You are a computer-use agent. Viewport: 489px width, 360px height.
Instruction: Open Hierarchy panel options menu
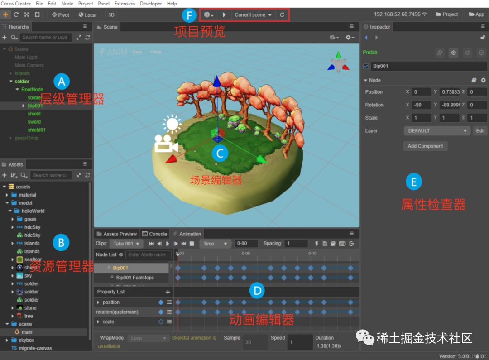coord(85,27)
